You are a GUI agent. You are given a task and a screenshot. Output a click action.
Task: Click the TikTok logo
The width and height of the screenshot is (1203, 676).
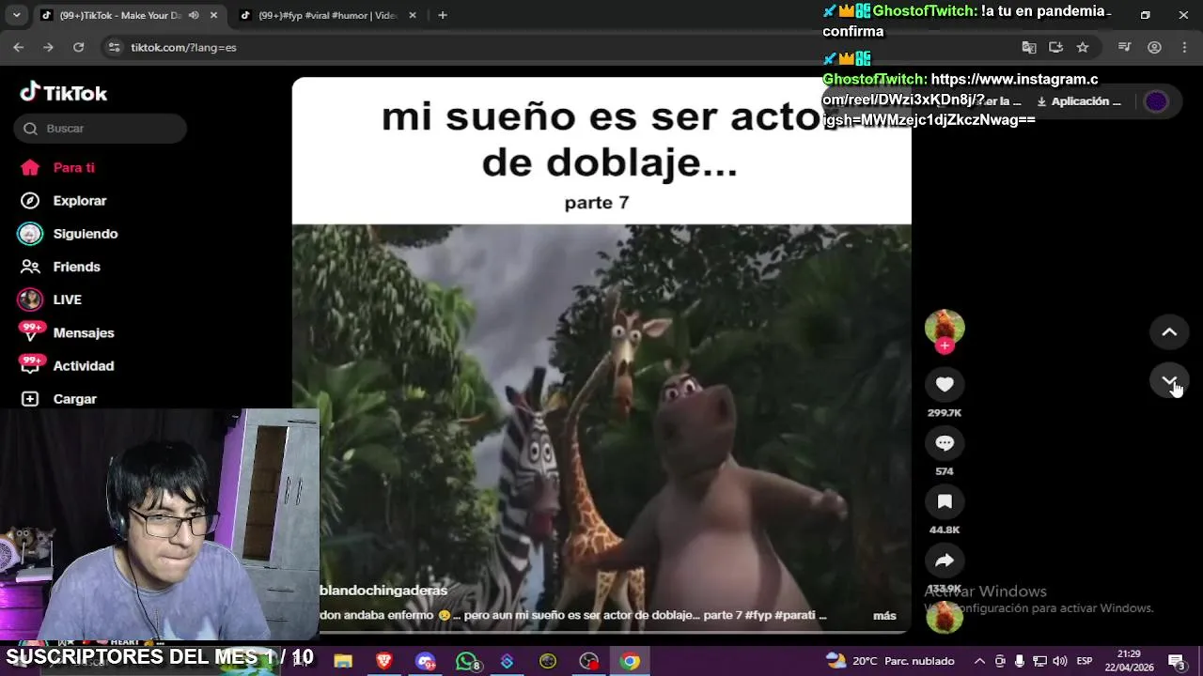click(x=64, y=92)
